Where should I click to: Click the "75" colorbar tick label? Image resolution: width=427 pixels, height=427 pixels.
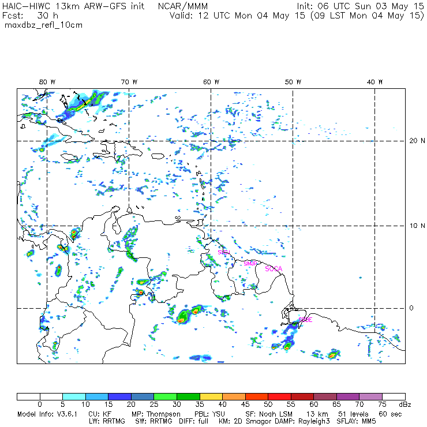tap(383, 404)
